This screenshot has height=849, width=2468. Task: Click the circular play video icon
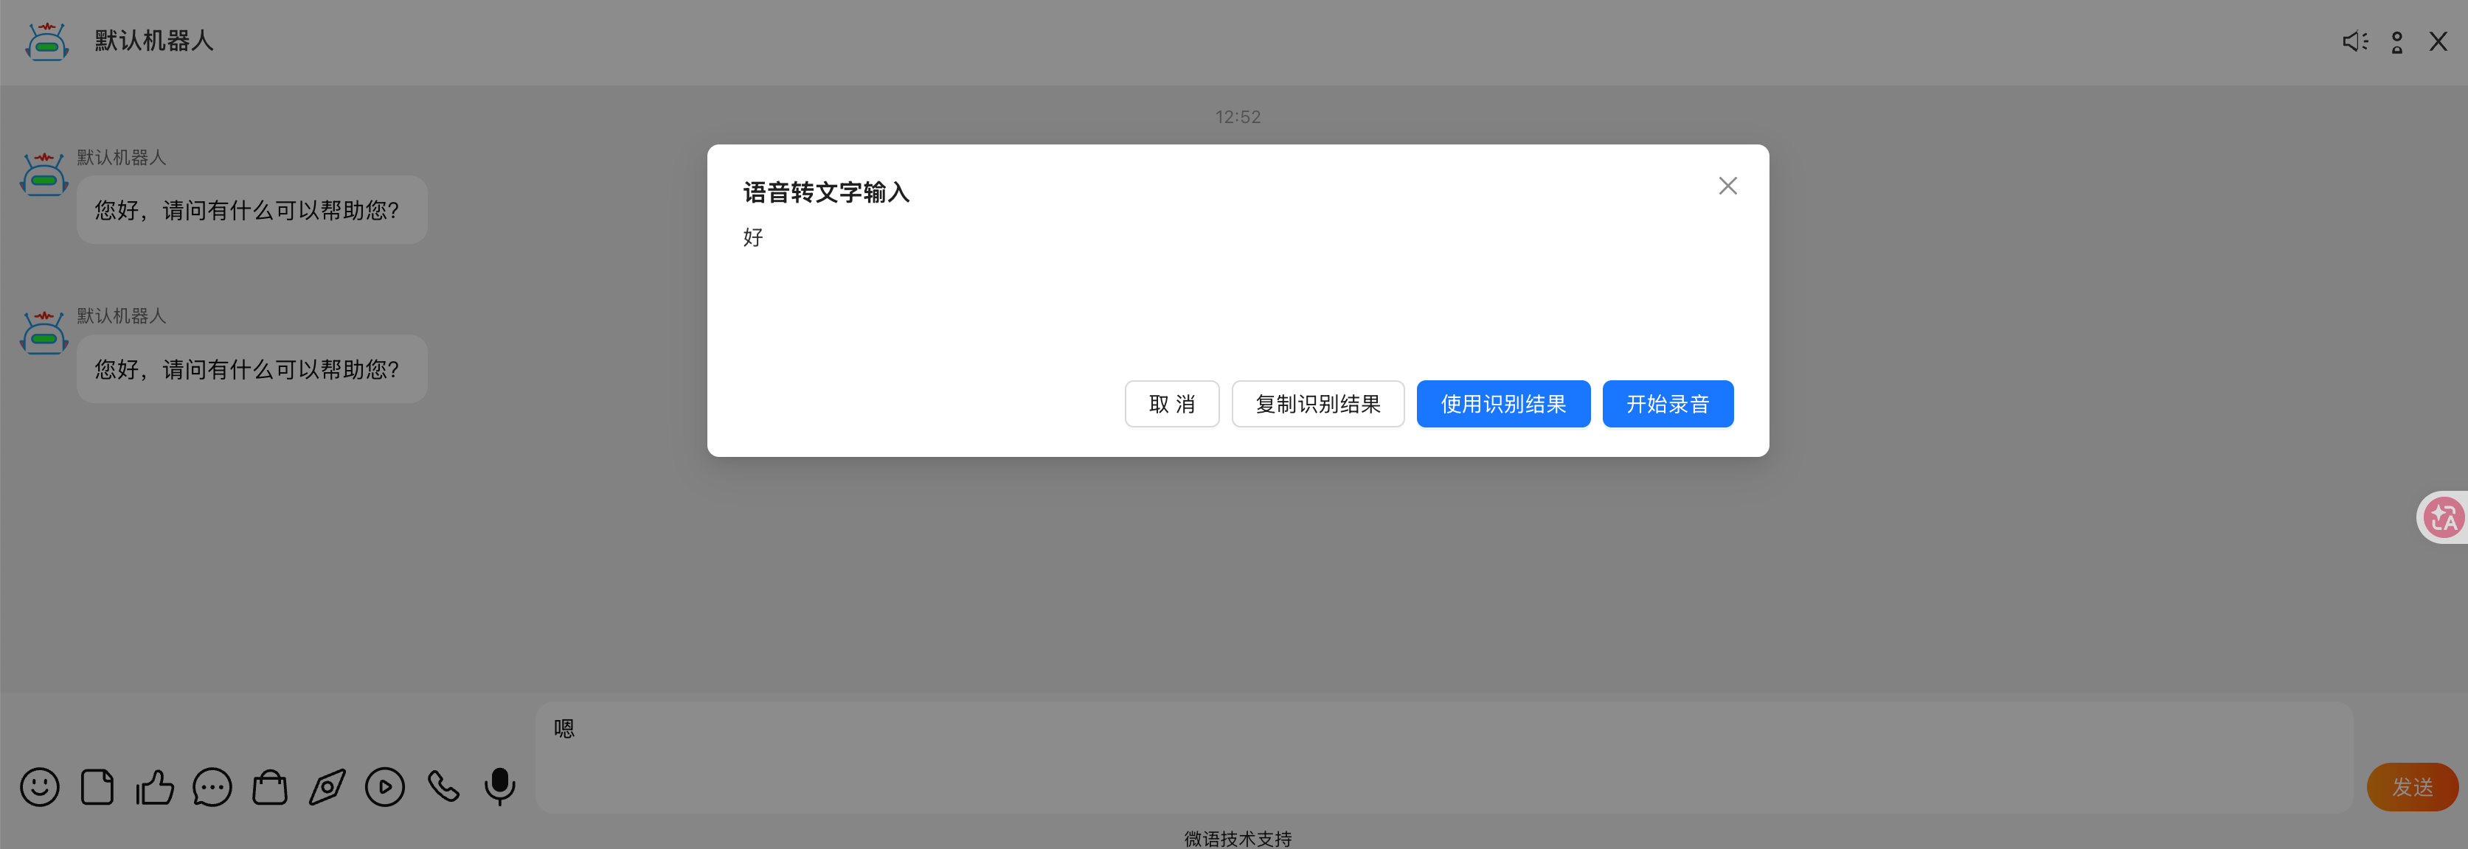pos(384,787)
